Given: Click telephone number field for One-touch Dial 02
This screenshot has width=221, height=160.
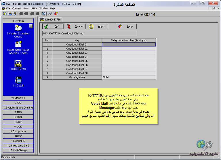Looking at the screenshot, I should [129, 49].
